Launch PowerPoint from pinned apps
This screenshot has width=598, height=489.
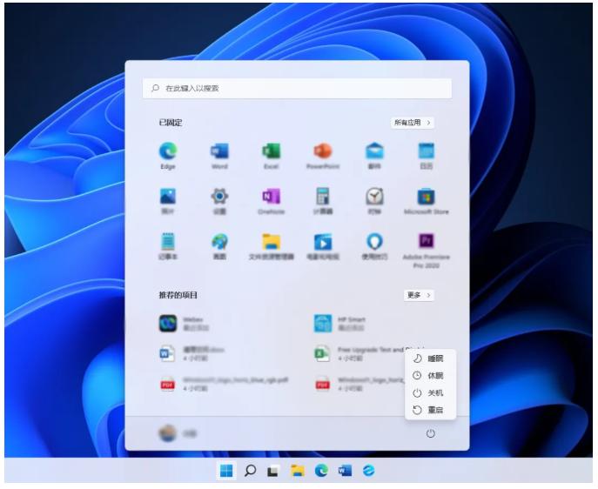pyautogui.click(x=323, y=152)
